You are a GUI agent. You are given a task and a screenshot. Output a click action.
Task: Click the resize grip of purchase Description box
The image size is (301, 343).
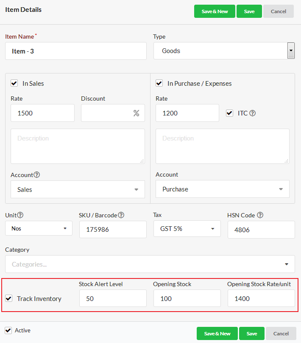coord(286,161)
